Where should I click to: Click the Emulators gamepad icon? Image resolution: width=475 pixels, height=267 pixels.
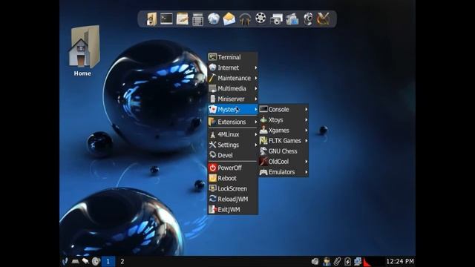pos(263,172)
